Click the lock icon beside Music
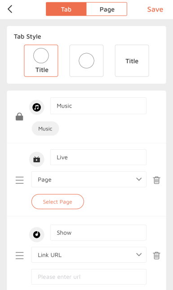 19,117
